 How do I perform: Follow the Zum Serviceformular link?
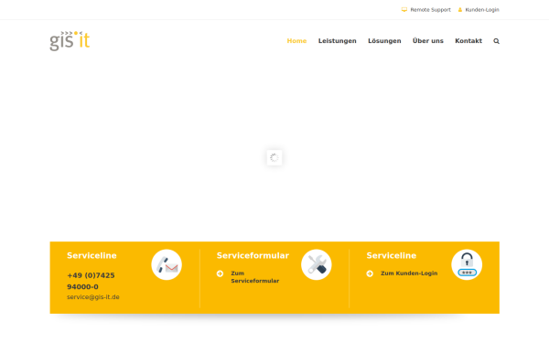coord(255,277)
